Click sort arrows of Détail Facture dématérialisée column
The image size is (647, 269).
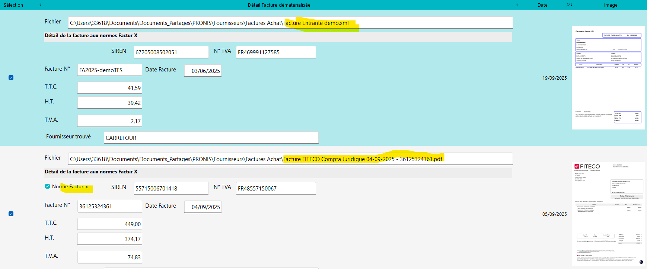(x=517, y=5)
